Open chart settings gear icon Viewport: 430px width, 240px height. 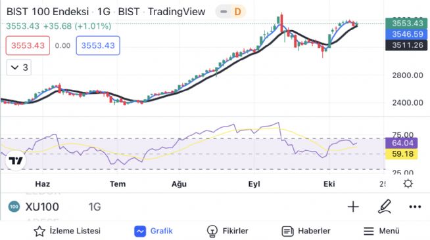click(x=408, y=184)
